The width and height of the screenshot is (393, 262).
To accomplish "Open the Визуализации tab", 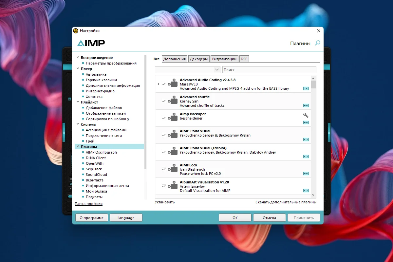I will (x=224, y=59).
